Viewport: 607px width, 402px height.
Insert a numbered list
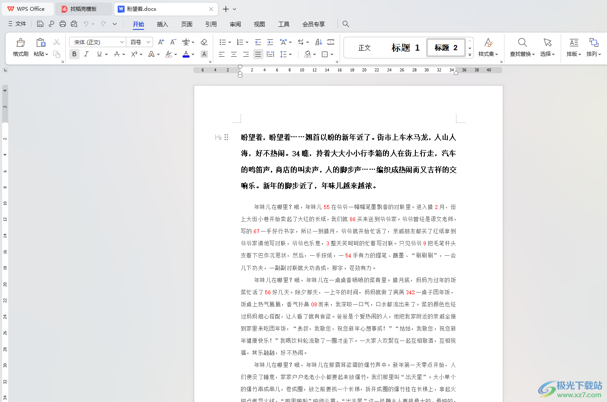tap(240, 42)
